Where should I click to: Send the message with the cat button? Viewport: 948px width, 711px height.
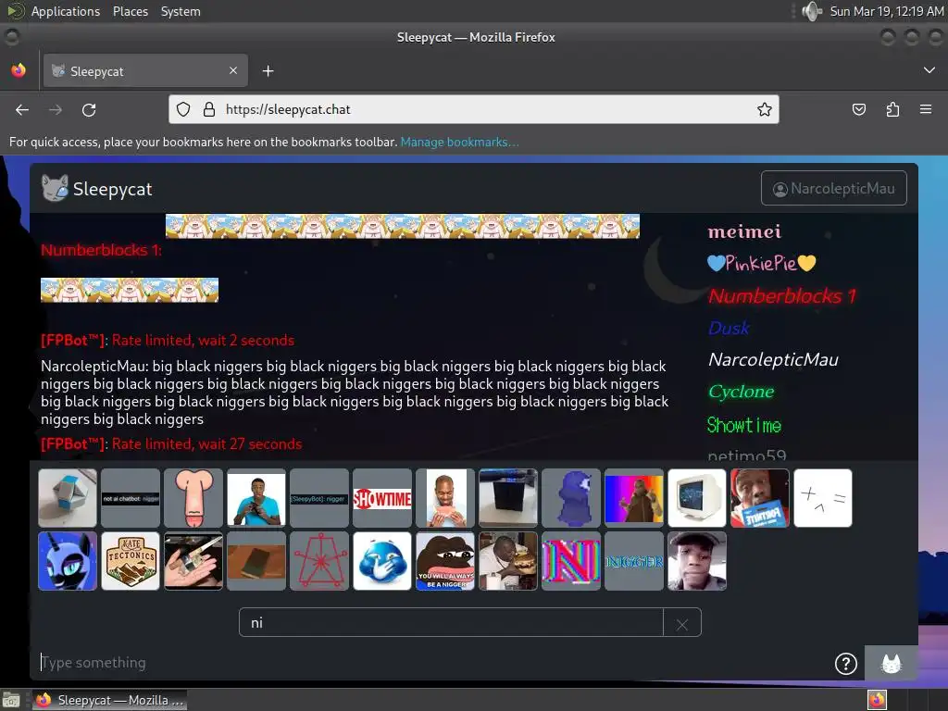pyautogui.click(x=892, y=663)
